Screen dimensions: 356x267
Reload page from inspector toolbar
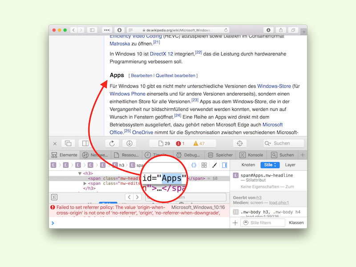112,143
